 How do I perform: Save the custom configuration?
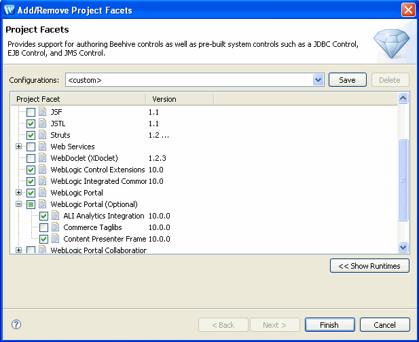[x=348, y=80]
